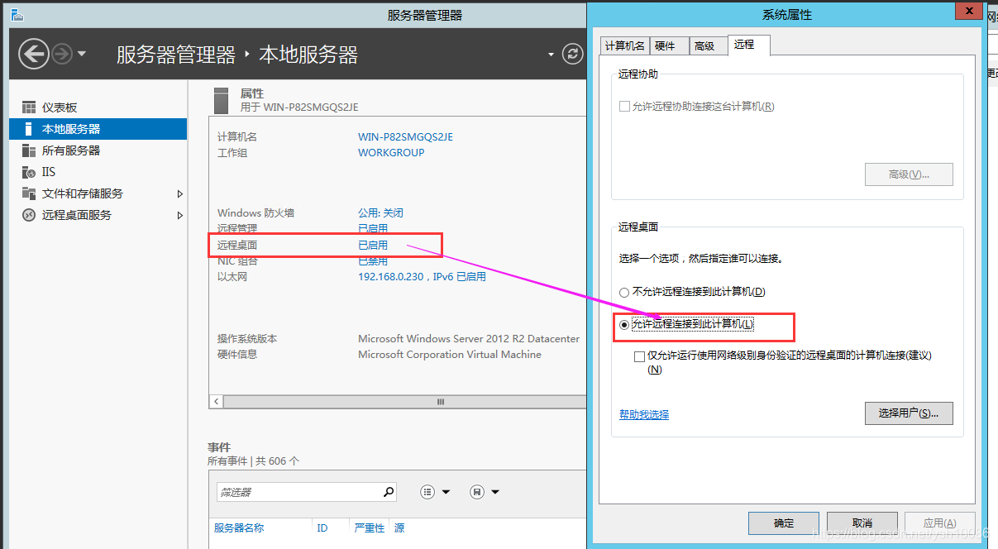Sort events by 源 column
The image size is (998, 549).
tap(399, 528)
